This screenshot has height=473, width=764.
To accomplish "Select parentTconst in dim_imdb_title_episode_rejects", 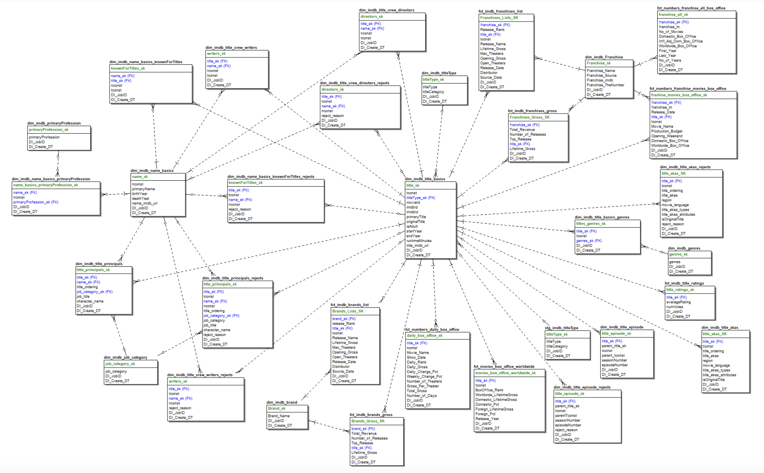I will 566,416.
